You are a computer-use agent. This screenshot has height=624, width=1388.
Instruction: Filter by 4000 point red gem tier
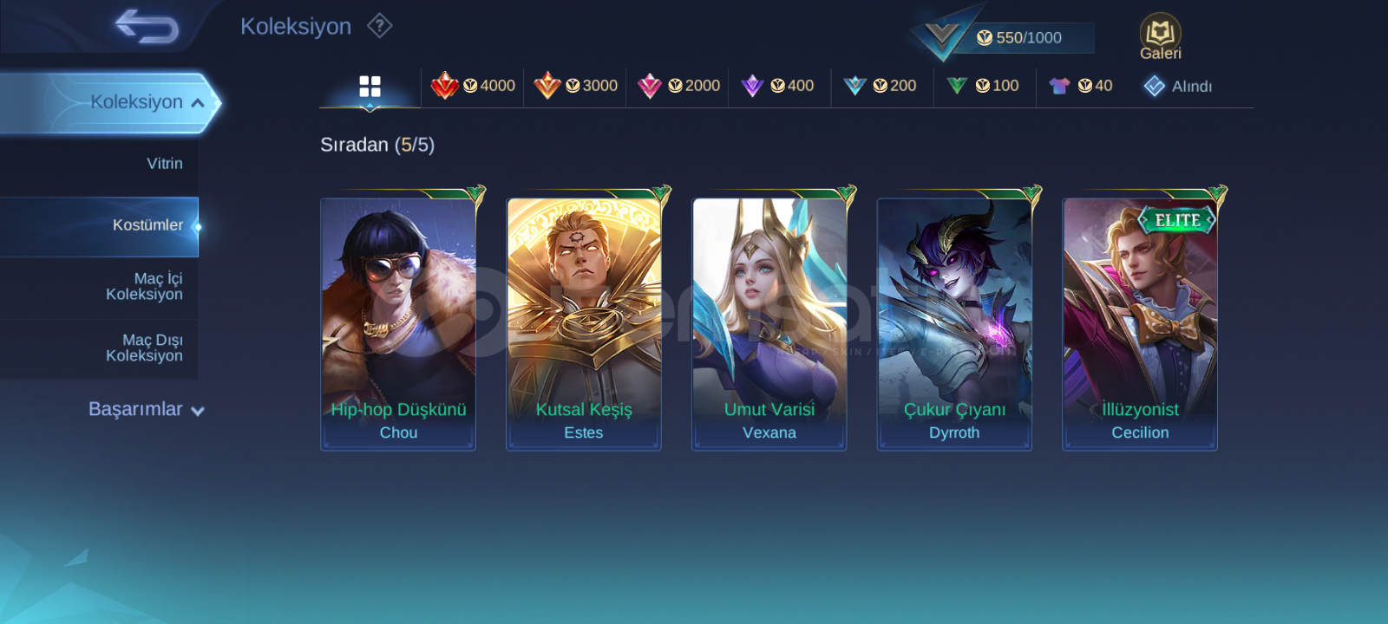473,86
